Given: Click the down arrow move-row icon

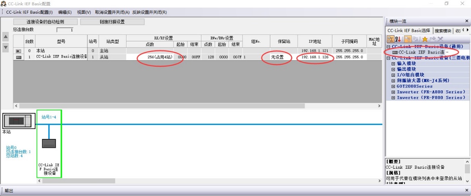Looking at the screenshot, I should pos(5,47).
